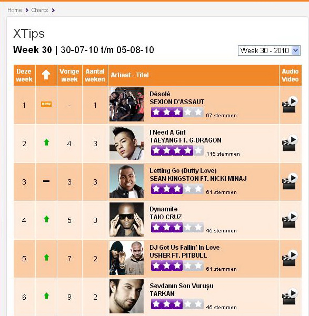Image resolution: width=309 pixels, height=316 pixels.
Task: Open the Week 30 - 2010 dropdown
Action: tap(269, 50)
